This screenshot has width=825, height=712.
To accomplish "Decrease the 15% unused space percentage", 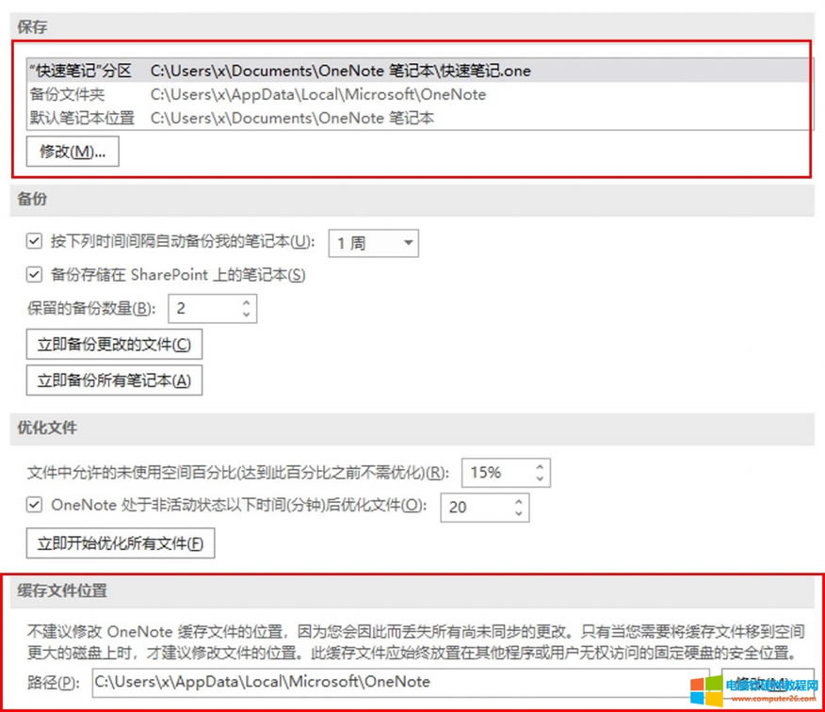I will (x=539, y=478).
